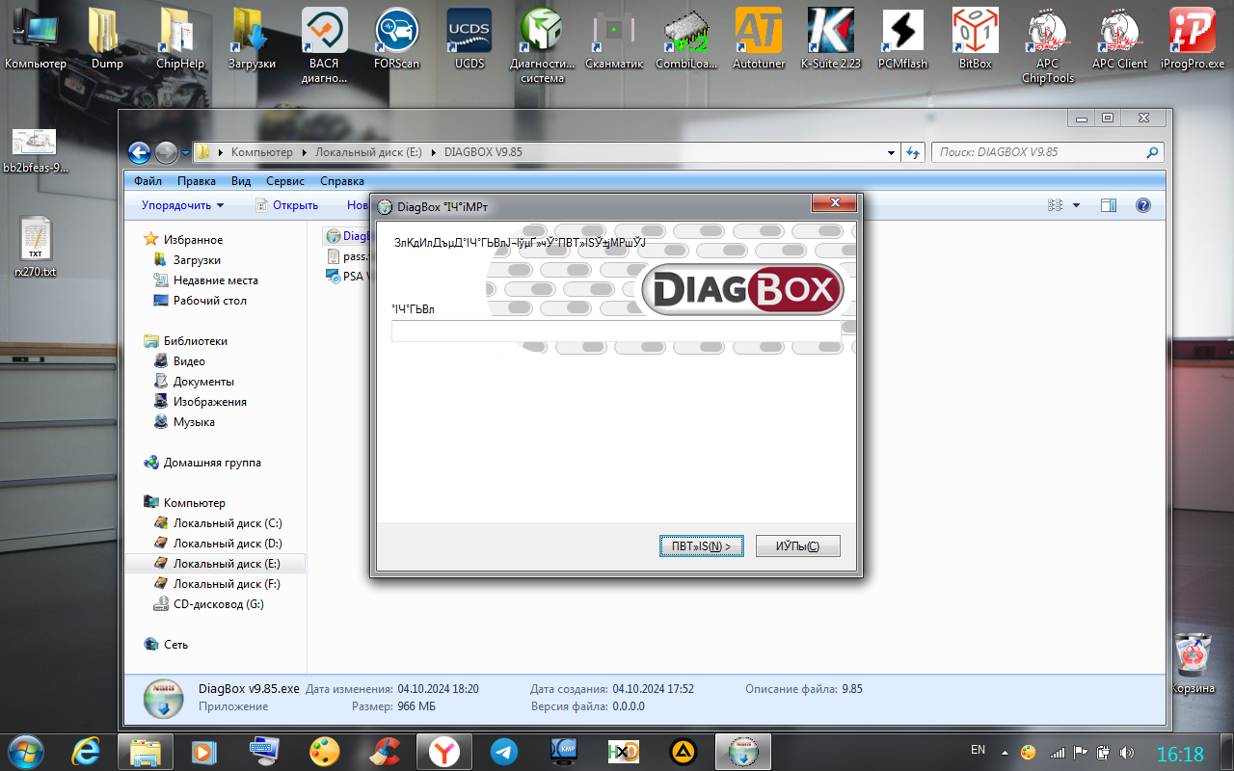Screen dimensions: 1234x771
Task: Open KMPlayer from the taskbar
Action: pyautogui.click(x=564, y=751)
